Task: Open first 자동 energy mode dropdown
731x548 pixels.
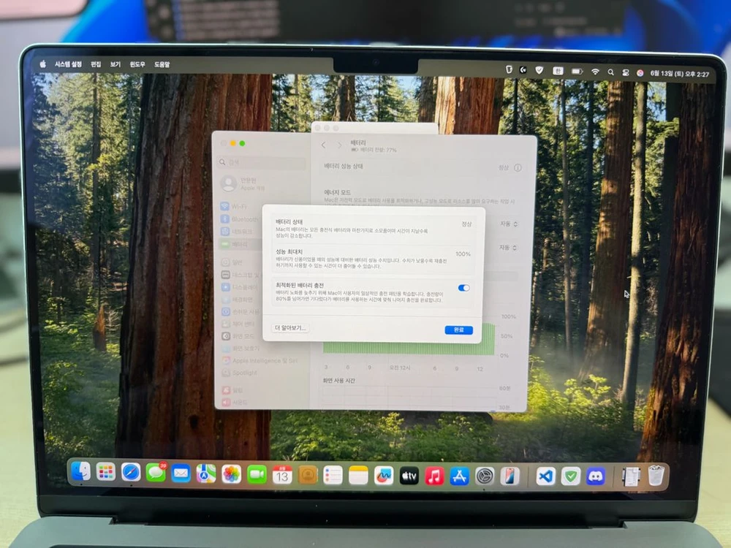Action: pyautogui.click(x=509, y=224)
